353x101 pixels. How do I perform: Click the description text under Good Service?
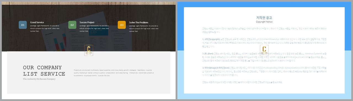[x=45, y=28]
